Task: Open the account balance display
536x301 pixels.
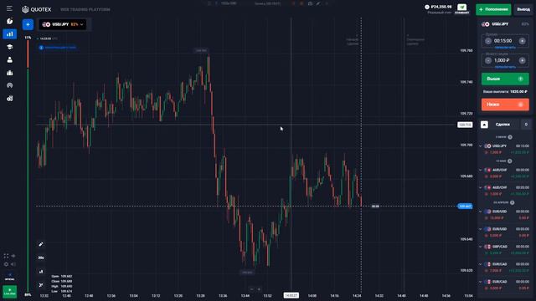Action: pyautogui.click(x=438, y=9)
